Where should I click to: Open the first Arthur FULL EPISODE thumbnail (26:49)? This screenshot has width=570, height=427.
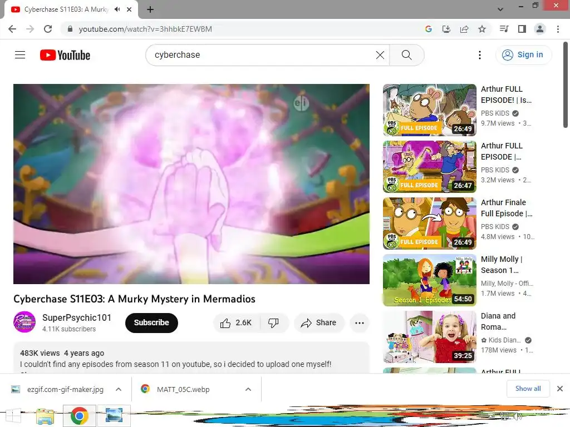tap(429, 110)
